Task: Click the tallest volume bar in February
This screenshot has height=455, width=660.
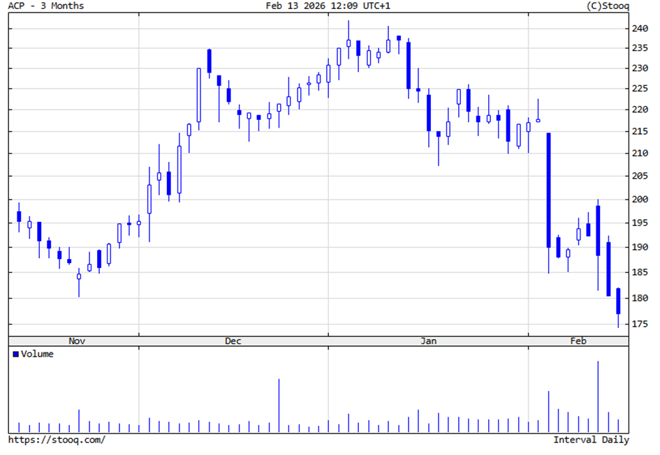Action: (x=598, y=396)
